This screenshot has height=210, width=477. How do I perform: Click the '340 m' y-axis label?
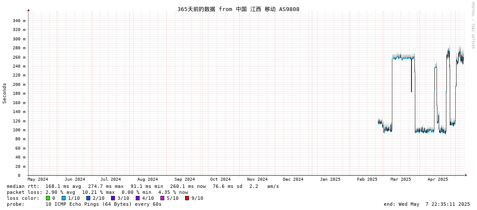point(19,21)
